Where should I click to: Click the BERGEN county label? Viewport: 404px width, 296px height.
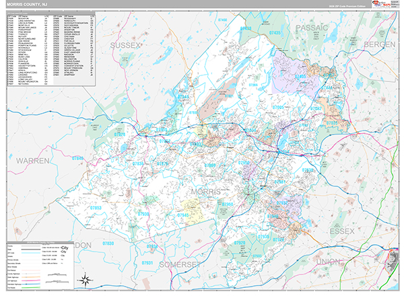[380, 43]
